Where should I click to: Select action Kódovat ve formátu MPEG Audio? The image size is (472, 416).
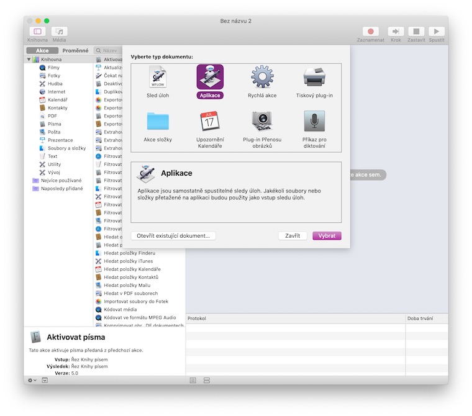pyautogui.click(x=140, y=317)
